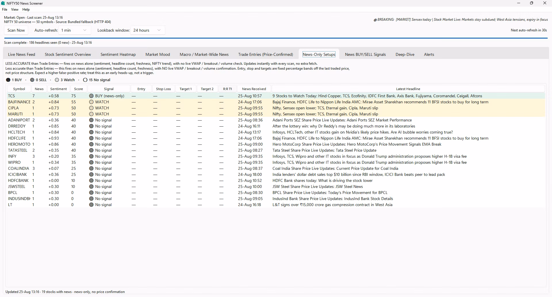Image resolution: width=552 pixels, height=297 pixels.
Task: Click the No signal icon in HDFCLIFE row
Action: 91,138
